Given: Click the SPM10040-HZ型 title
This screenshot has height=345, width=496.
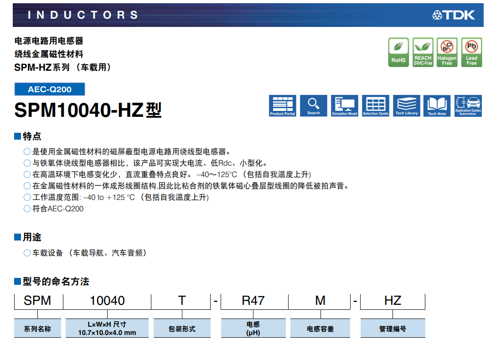Looking at the screenshot, I should (x=88, y=110).
